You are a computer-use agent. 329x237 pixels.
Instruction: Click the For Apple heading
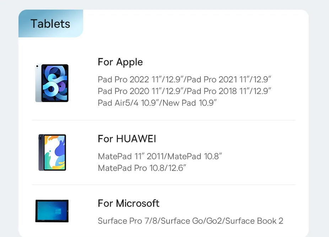[120, 62]
